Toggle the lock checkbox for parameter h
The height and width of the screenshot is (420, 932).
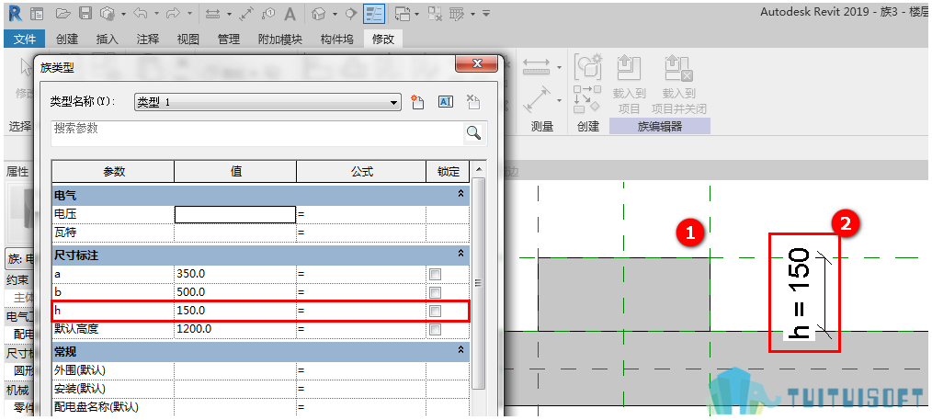436,312
